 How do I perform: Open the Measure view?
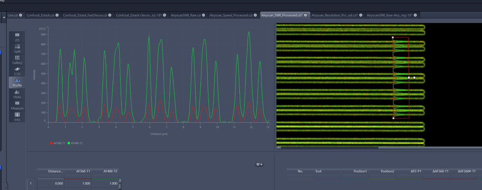[18, 105]
